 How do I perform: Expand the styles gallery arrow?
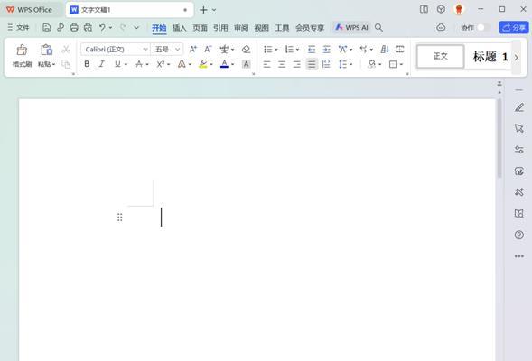click(516, 57)
